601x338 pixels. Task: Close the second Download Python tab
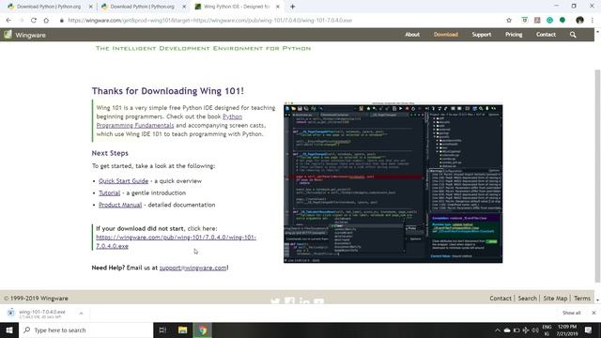(x=184, y=7)
